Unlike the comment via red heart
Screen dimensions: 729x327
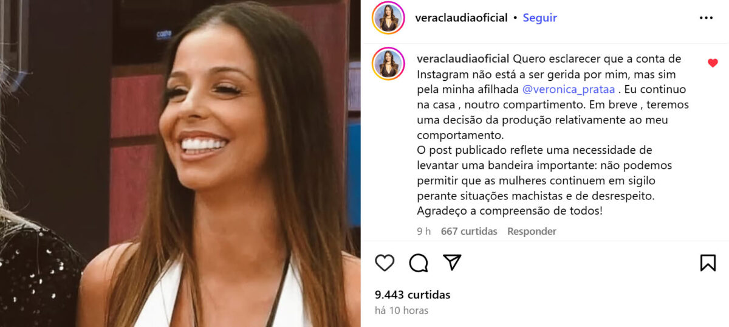(x=713, y=63)
